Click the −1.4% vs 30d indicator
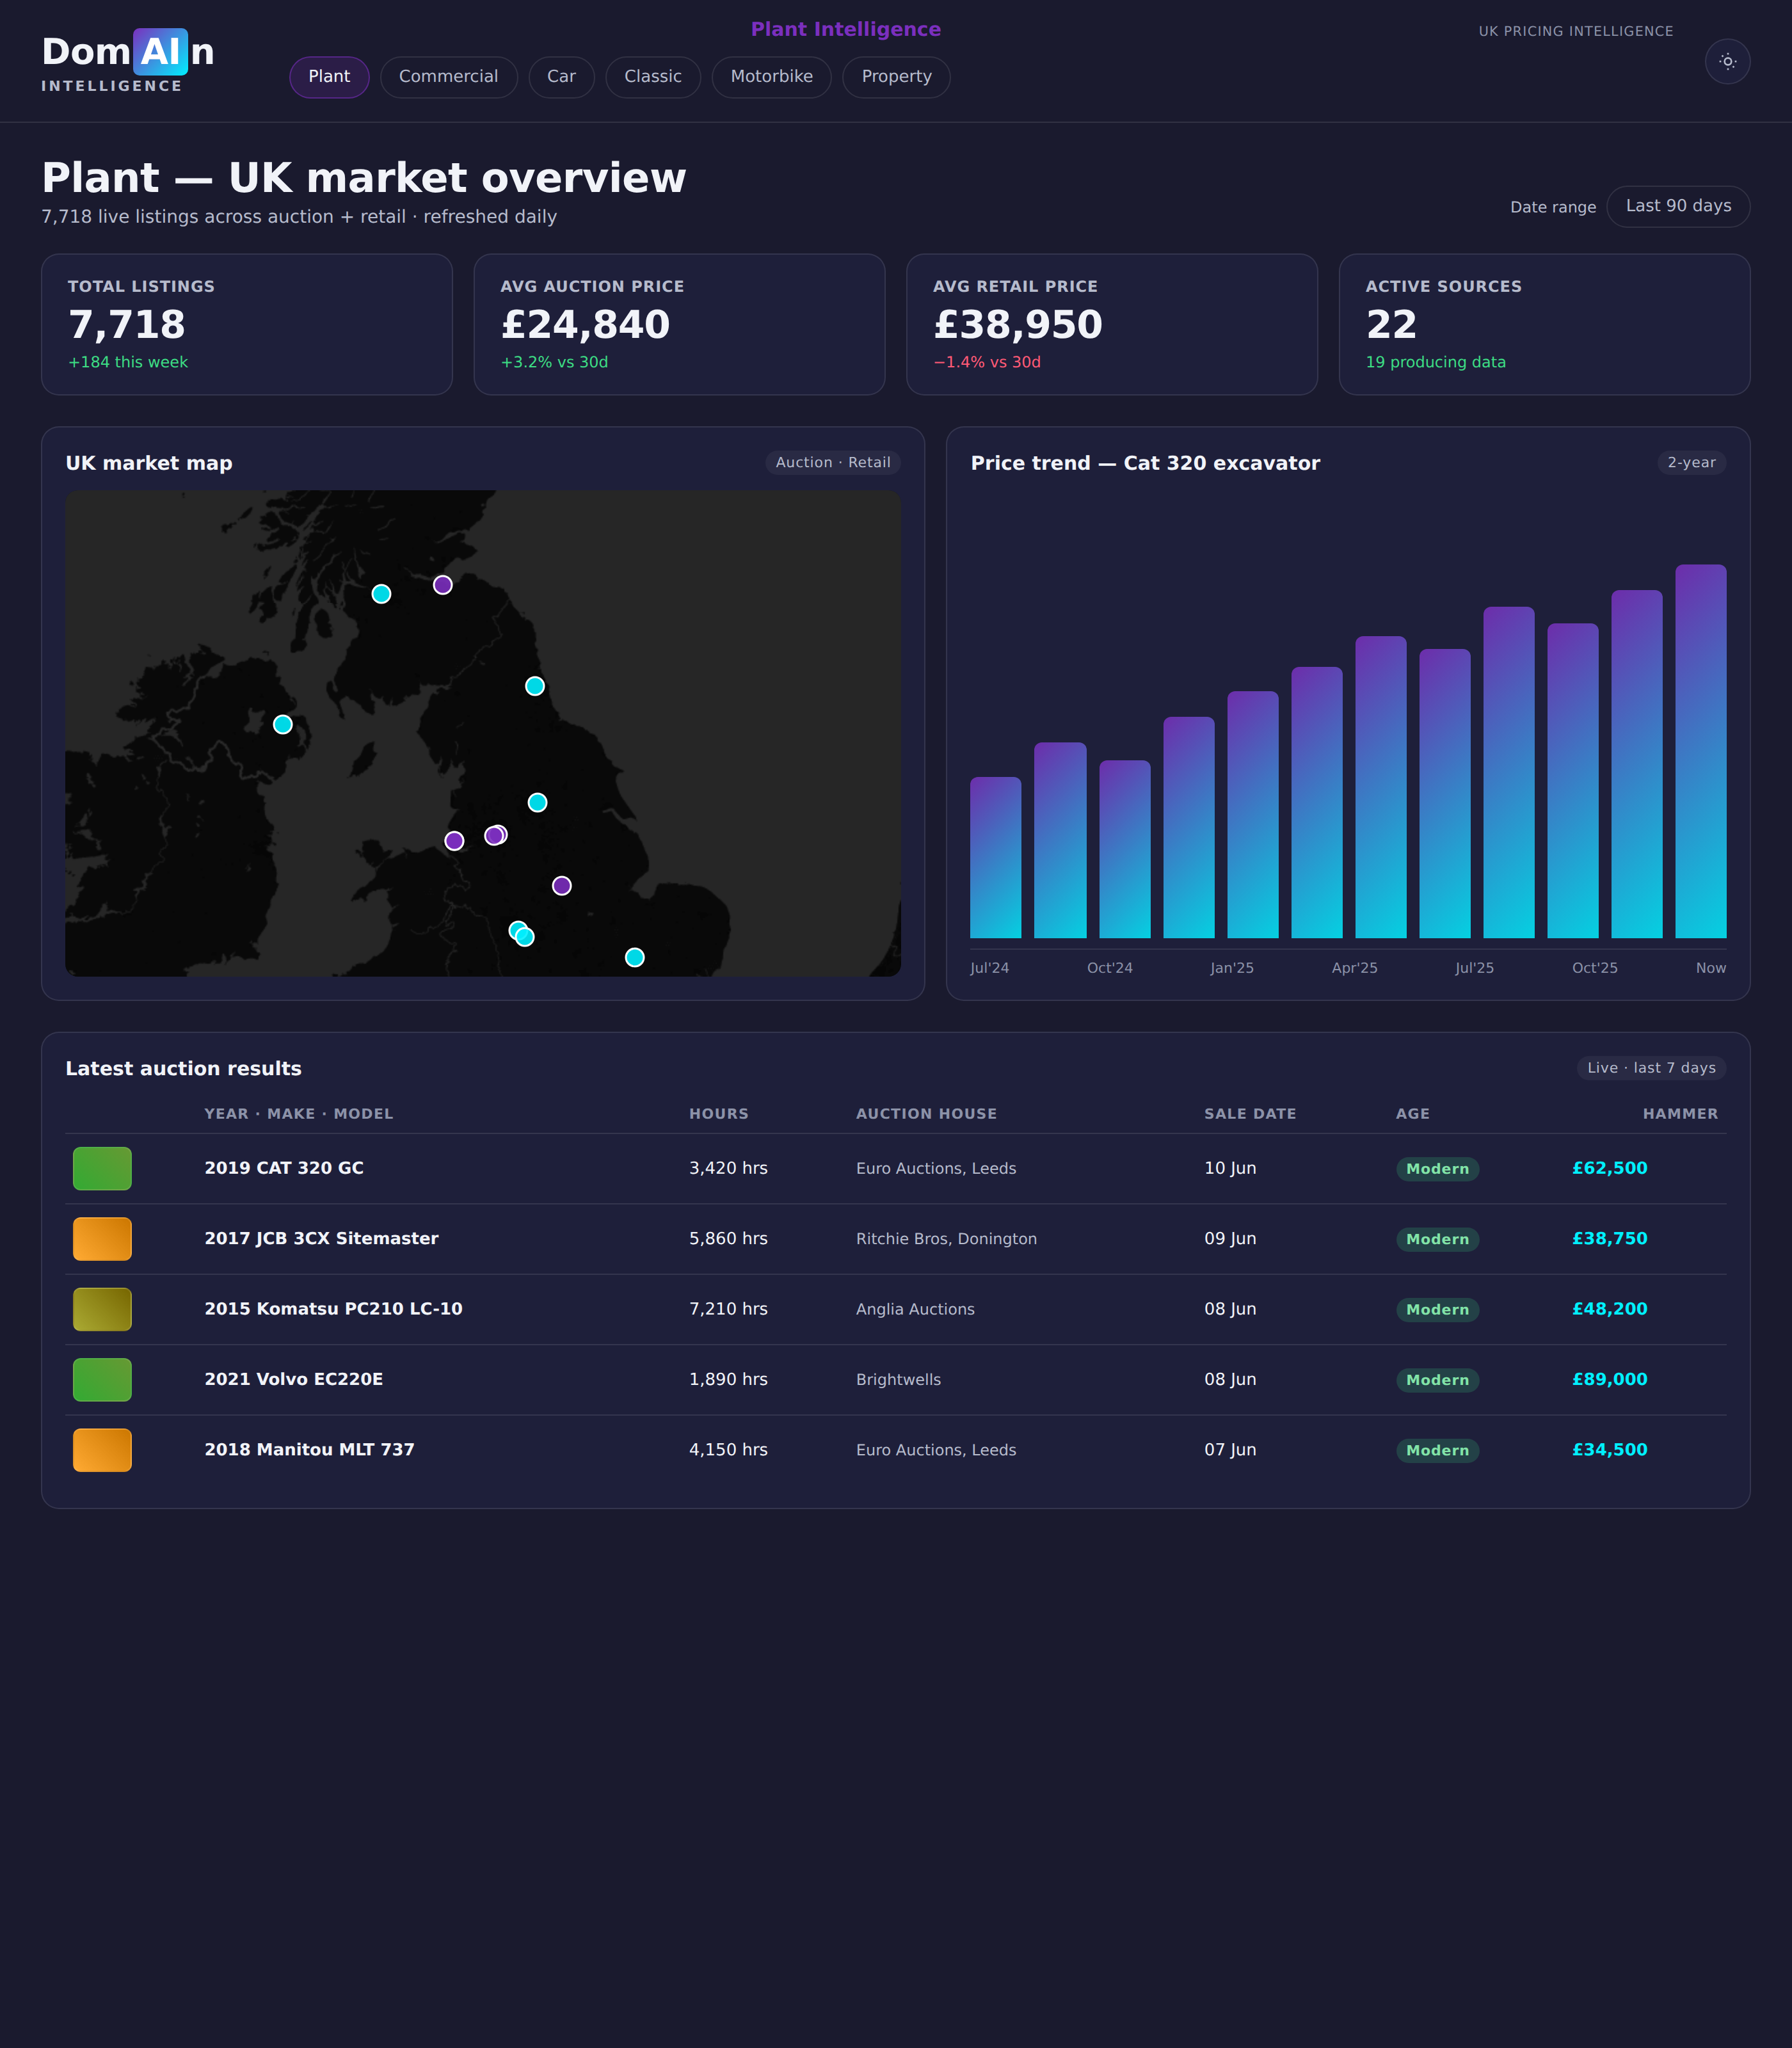Image resolution: width=1792 pixels, height=2048 pixels. [986, 362]
